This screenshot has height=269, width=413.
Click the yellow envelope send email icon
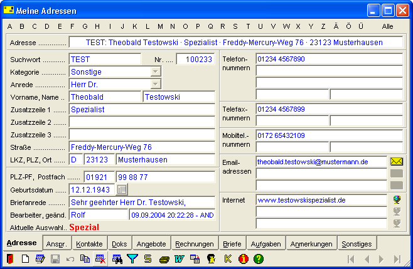397,162
